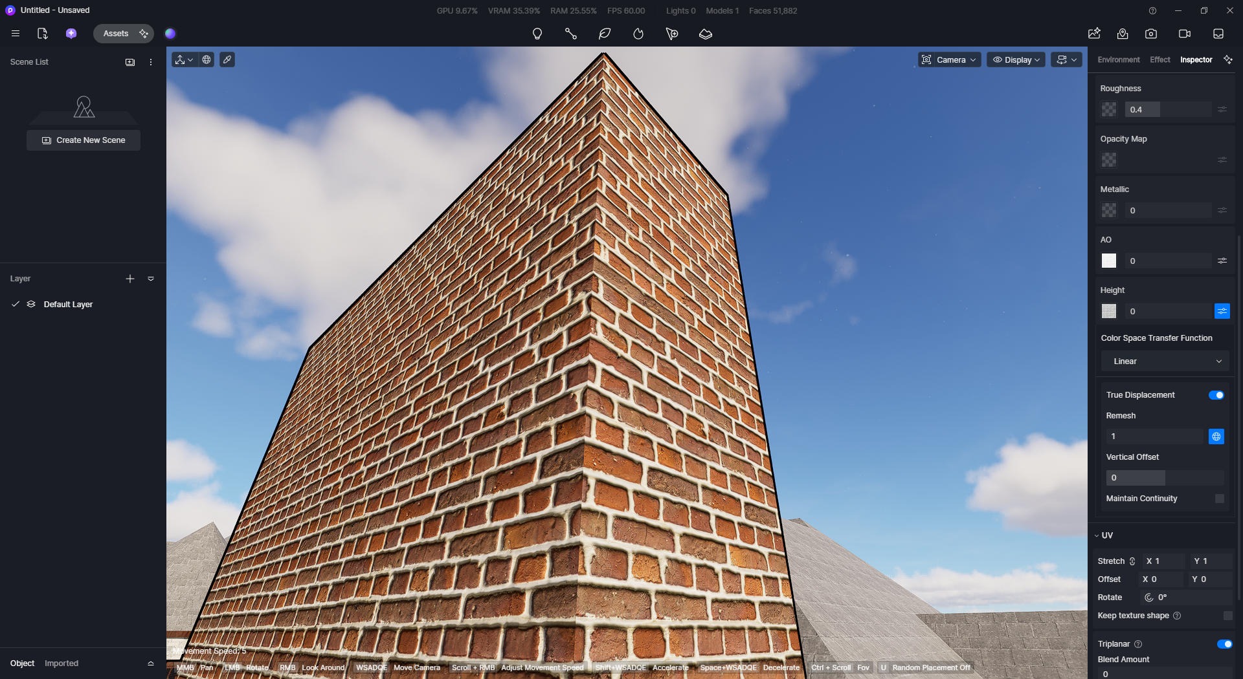The image size is (1243, 679).
Task: Disable the True Displacement toggle
Action: [1216, 395]
